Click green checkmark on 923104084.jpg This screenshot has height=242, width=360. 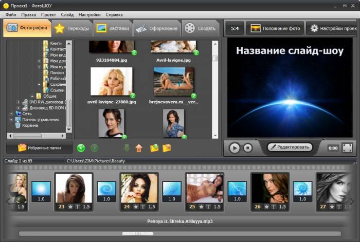(x=134, y=53)
